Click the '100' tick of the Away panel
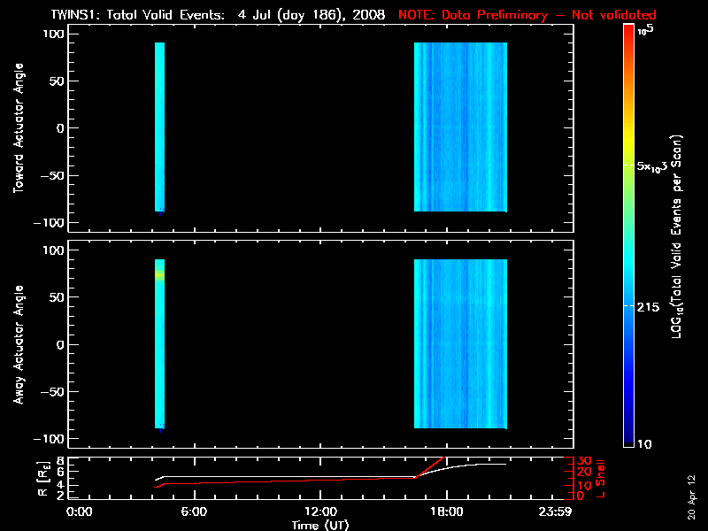Screen dimensions: 708x531 click(54, 250)
